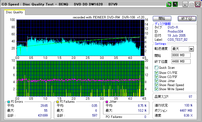Click the 開始 start position field
The height and width of the screenshot is (122, 202).
pos(181,55)
